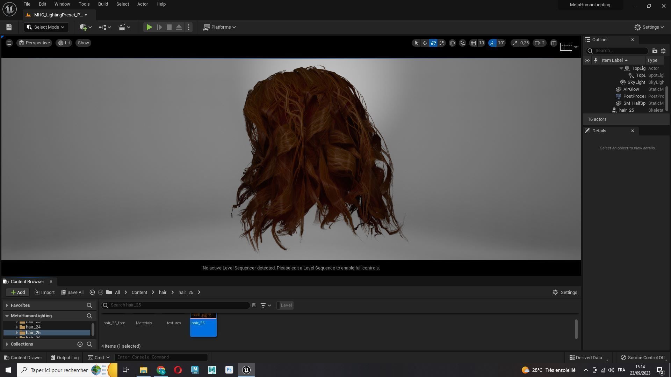Open the Window menu
This screenshot has height=377, width=671.
click(x=62, y=4)
